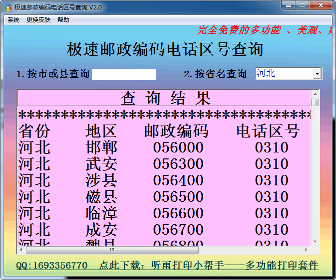Select the 临漳 region cell
Viewport: 336px width, 280px height.
[101, 213]
